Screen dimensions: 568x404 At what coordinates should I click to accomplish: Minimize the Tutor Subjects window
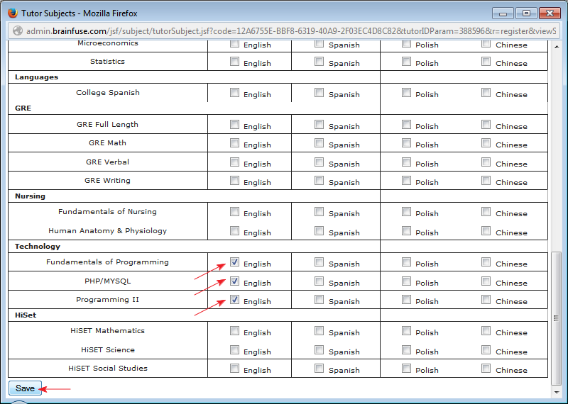(503, 13)
